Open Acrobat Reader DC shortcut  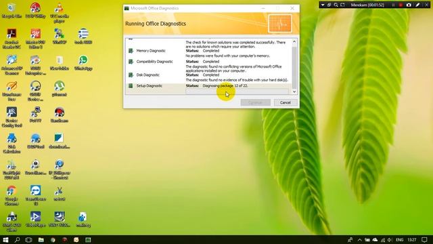12,39
